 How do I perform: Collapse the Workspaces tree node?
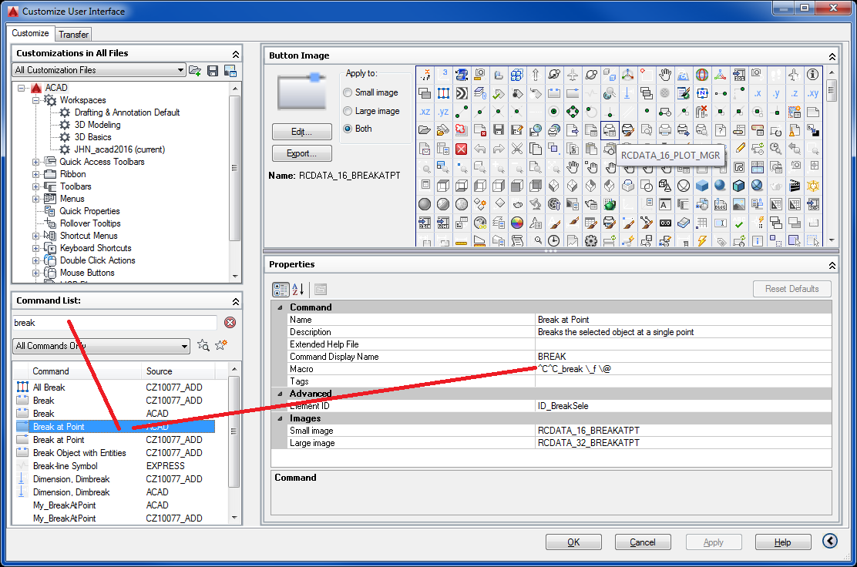click(36, 100)
